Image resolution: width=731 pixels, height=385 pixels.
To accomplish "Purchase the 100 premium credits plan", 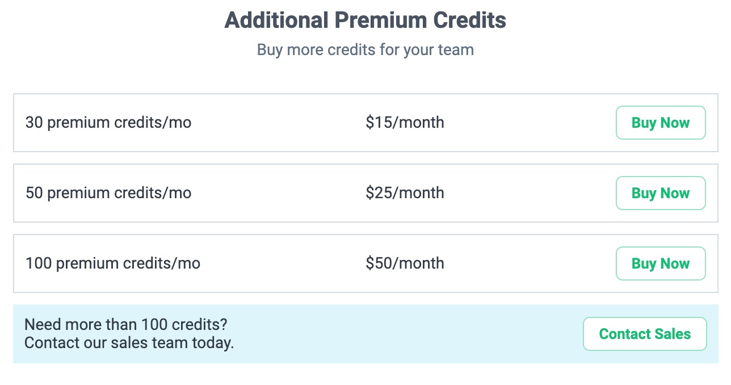I will [x=661, y=263].
